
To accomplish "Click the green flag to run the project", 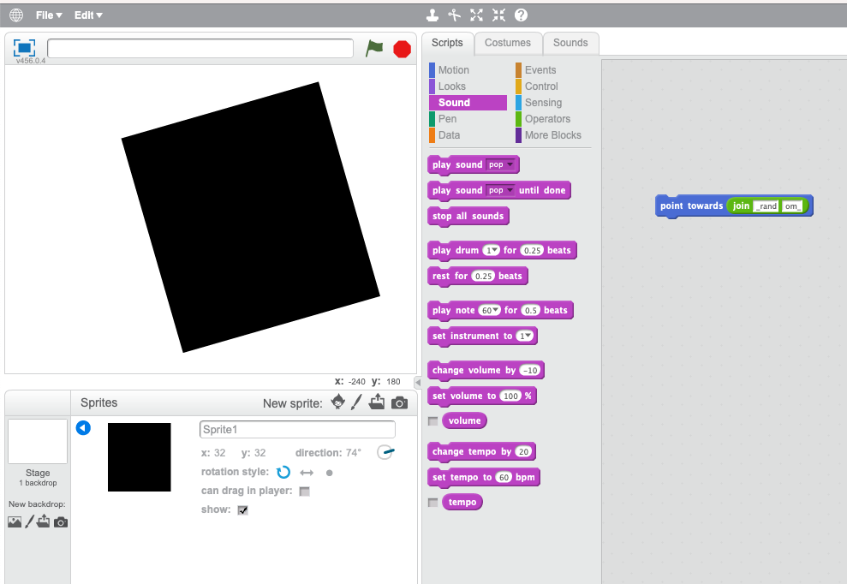I will (x=374, y=49).
